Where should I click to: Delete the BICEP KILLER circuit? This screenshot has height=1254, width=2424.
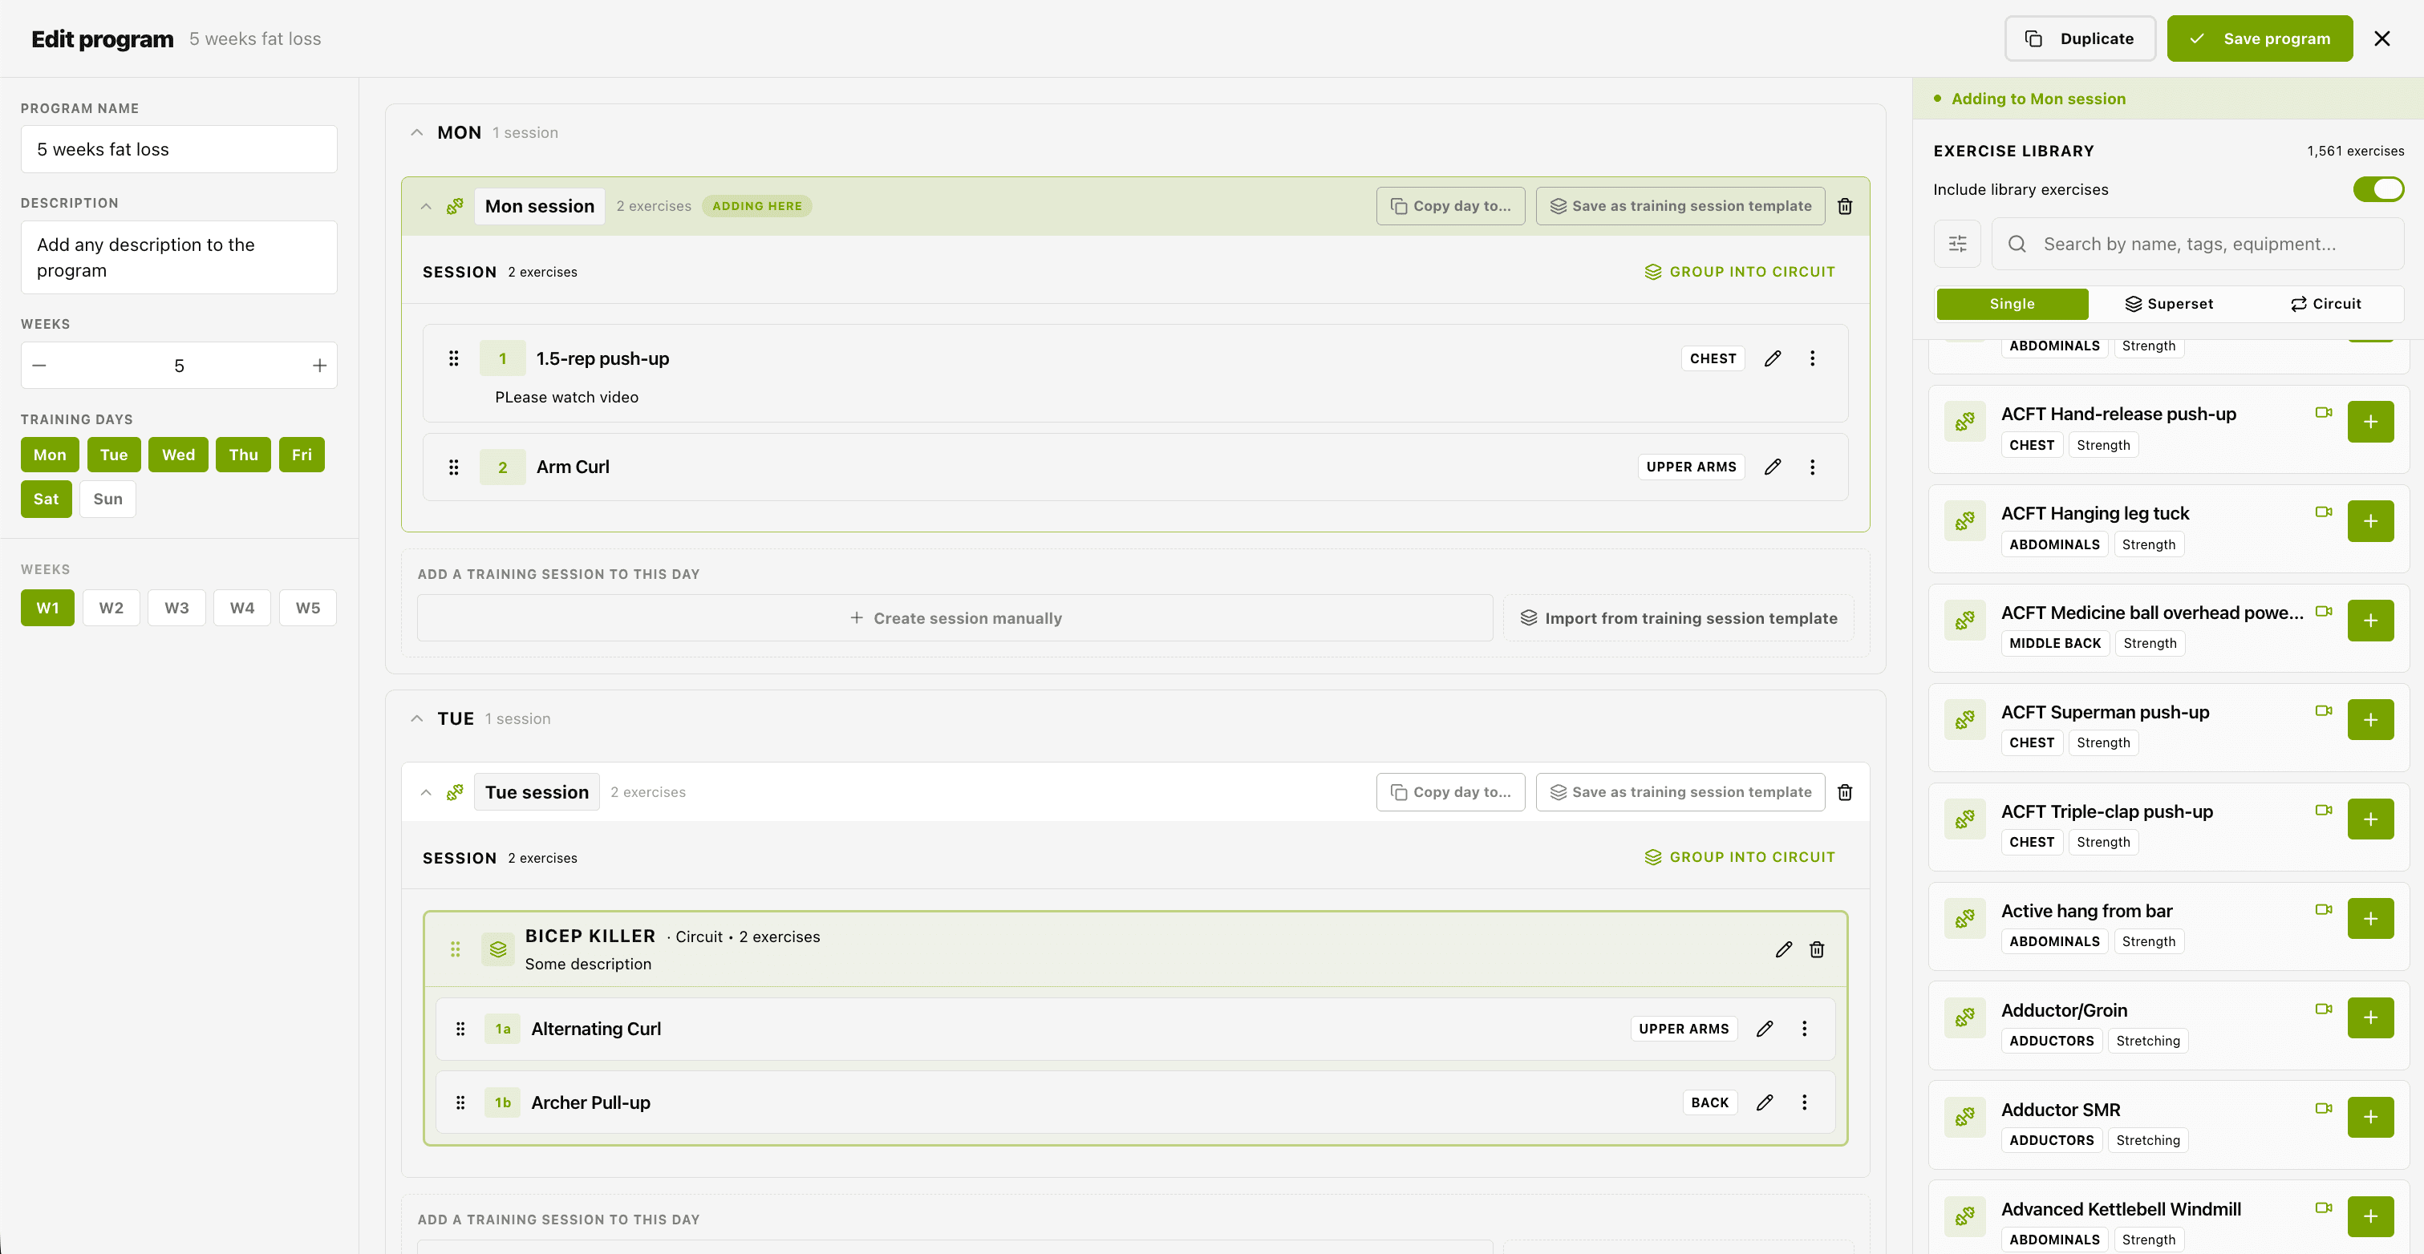1816,949
